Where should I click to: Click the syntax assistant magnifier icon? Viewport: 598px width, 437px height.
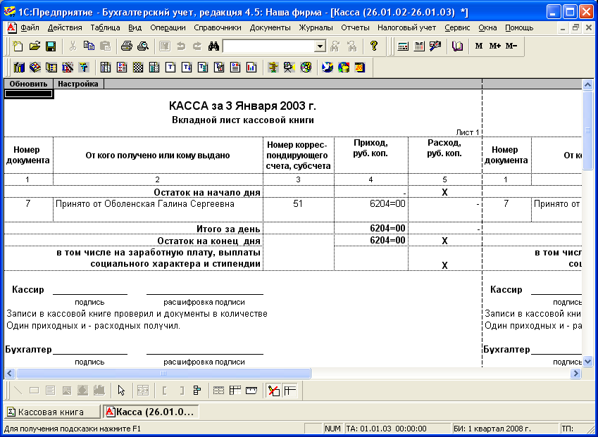pos(435,46)
